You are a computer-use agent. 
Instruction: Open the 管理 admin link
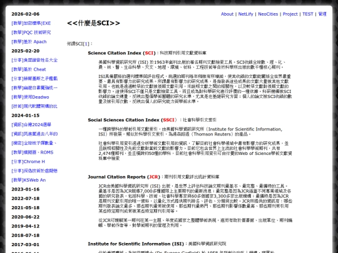click(x=322, y=14)
